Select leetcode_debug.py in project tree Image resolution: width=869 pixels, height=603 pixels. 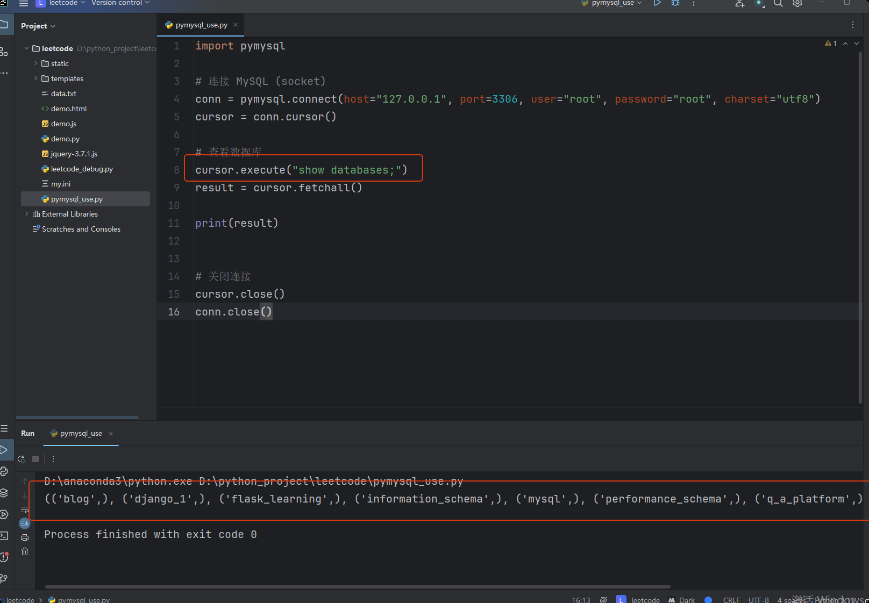(x=82, y=169)
